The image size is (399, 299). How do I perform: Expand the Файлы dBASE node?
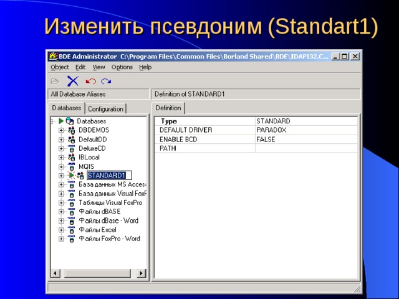pos(61,212)
